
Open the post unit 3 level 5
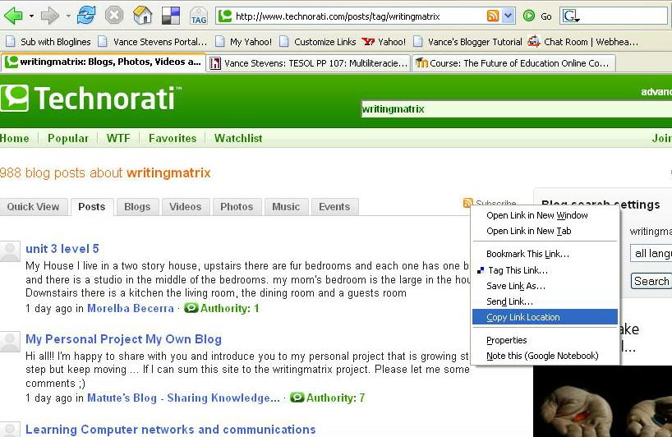[x=62, y=249]
